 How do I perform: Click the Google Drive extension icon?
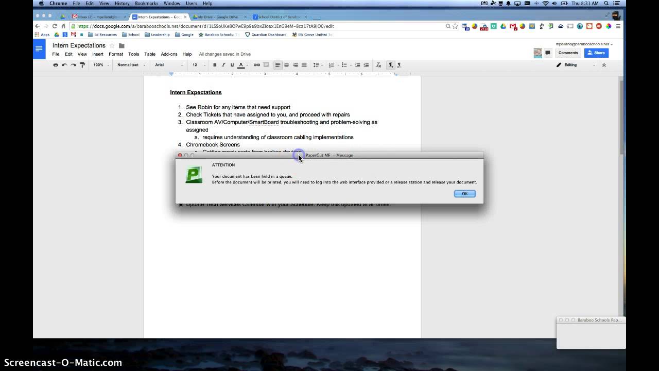coord(503,26)
